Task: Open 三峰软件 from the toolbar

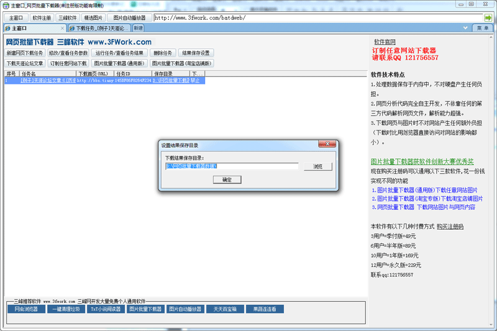Action: 68,18
